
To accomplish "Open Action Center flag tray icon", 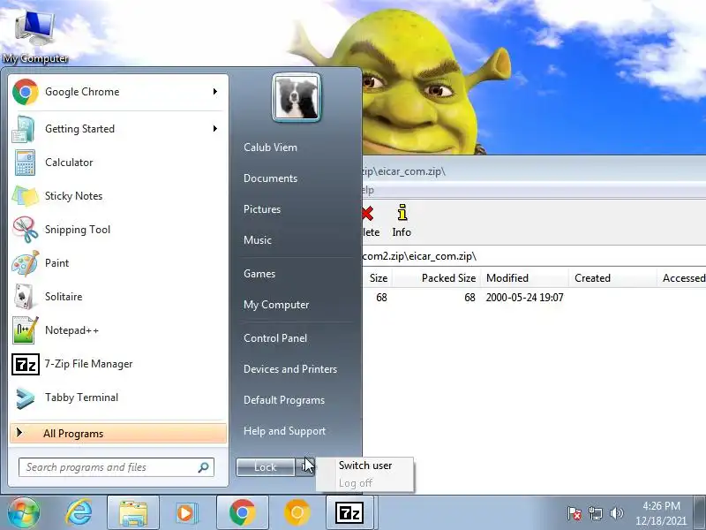I will 575,513.
